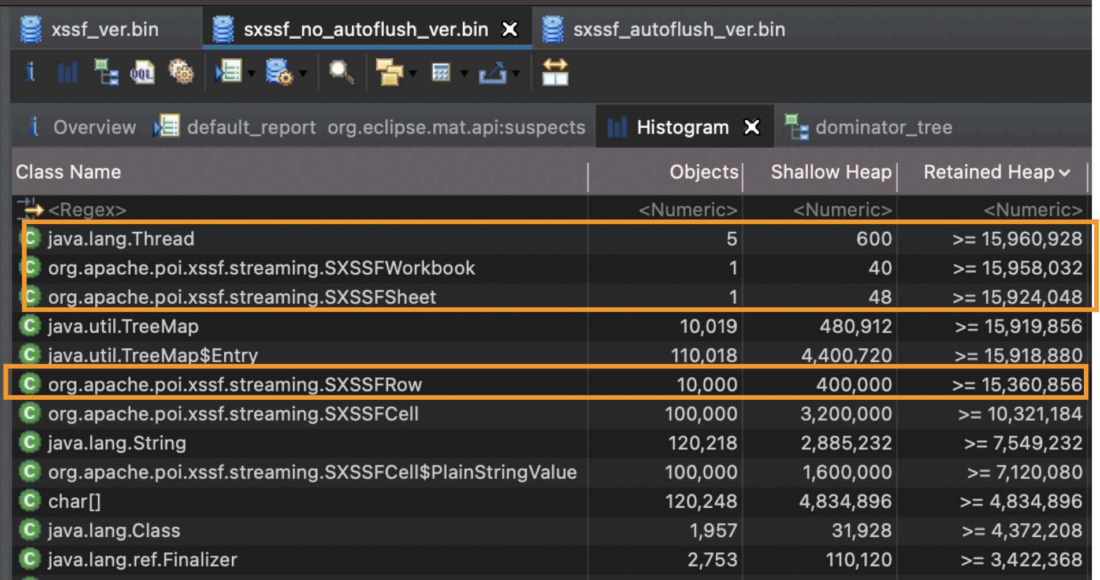This screenshot has width=1100, height=580.
Task: Click the class icon beside java.lang.String
Action: [30, 442]
